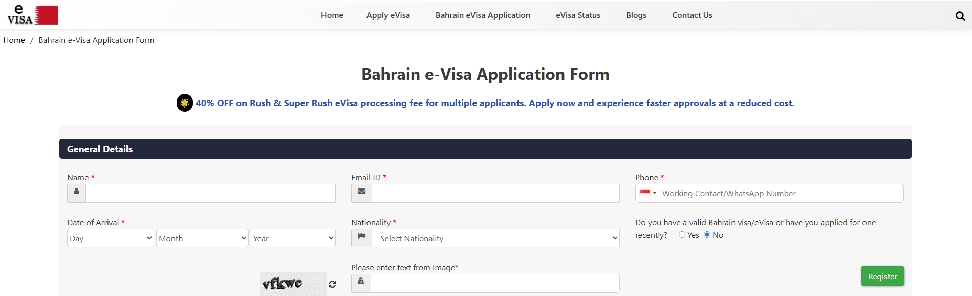972x296 pixels.
Task: Open the Select Nationality dropdown
Action: [495, 238]
